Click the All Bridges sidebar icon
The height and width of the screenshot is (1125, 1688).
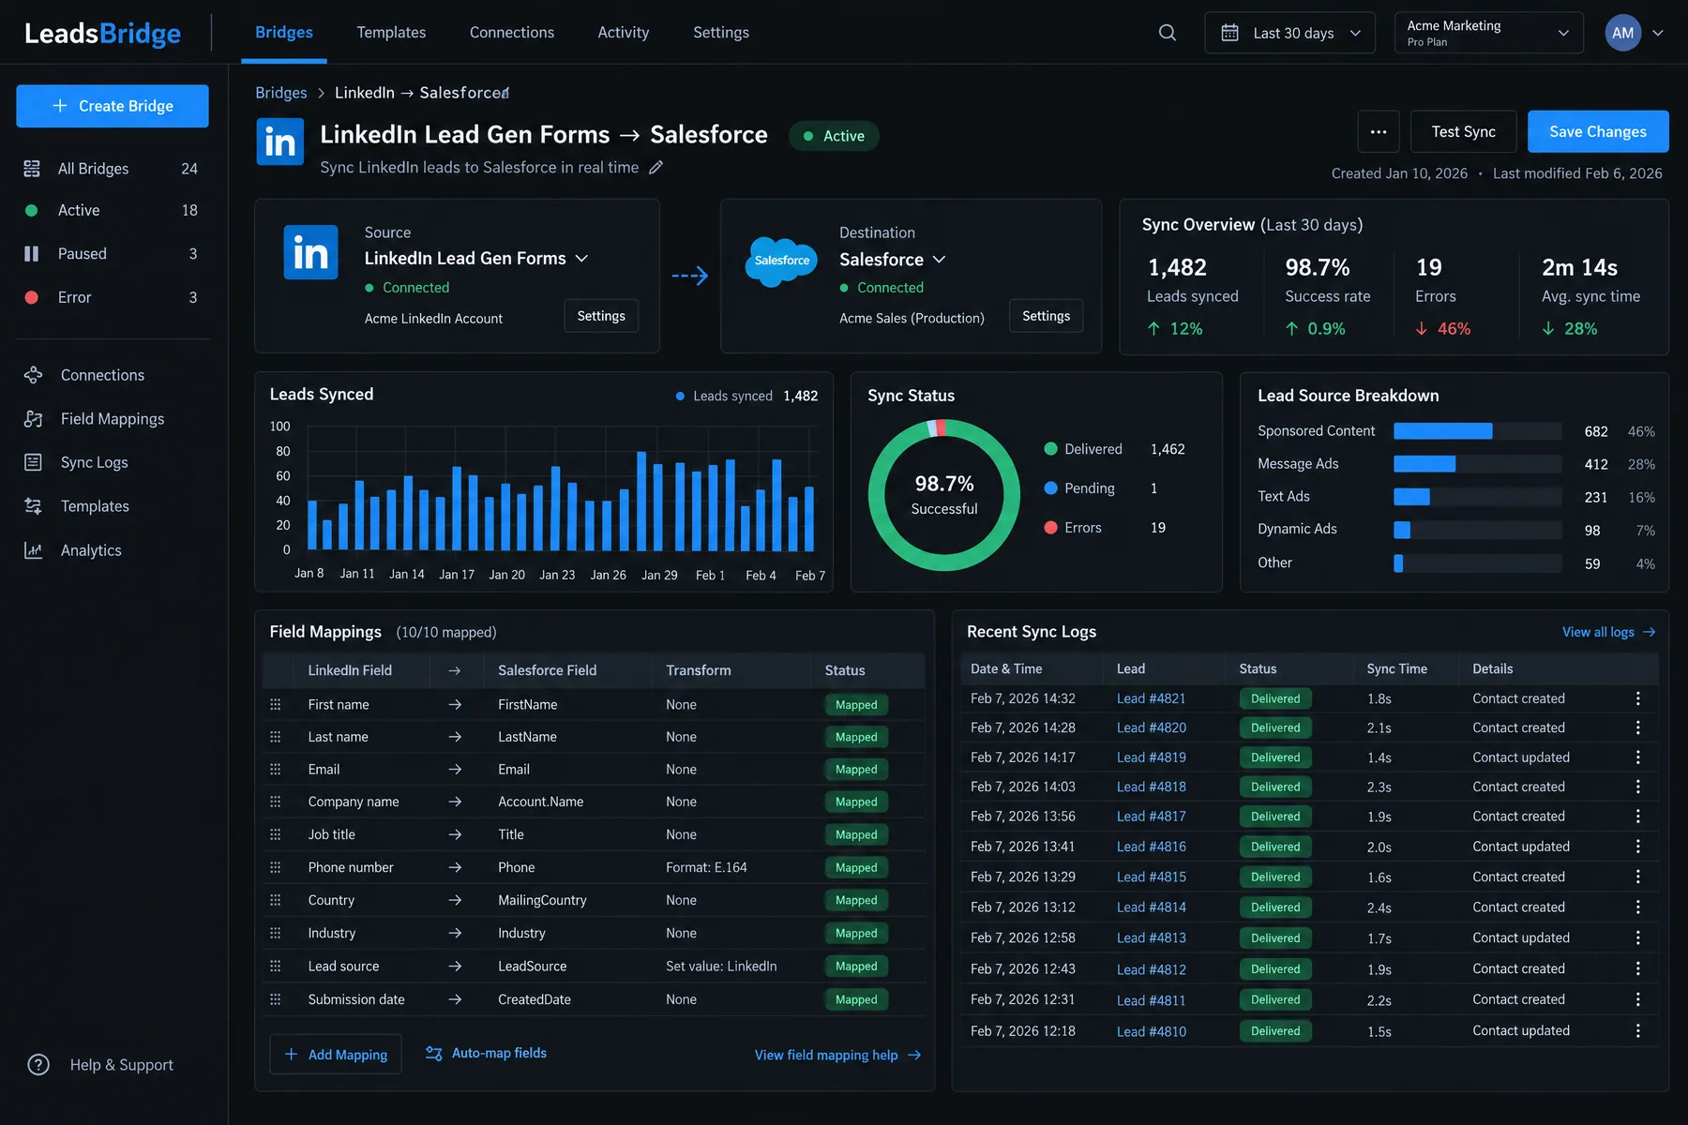tap(32, 169)
